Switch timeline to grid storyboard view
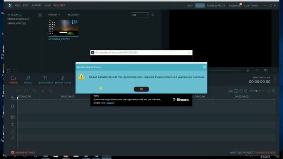 pos(274,91)
